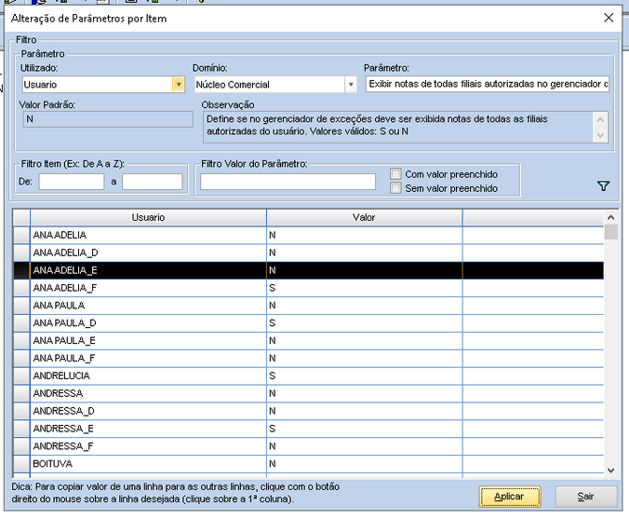Click row selector of ANA.ADELIA row
Screen dimensions: 629x519
(21, 235)
